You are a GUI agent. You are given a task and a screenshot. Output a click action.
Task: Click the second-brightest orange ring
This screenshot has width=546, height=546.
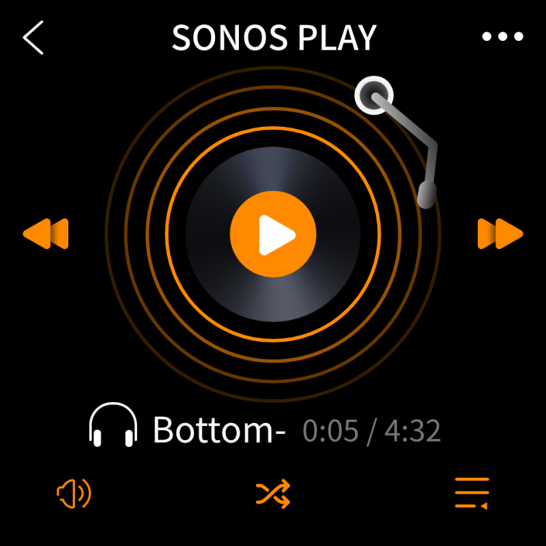tap(273, 361)
